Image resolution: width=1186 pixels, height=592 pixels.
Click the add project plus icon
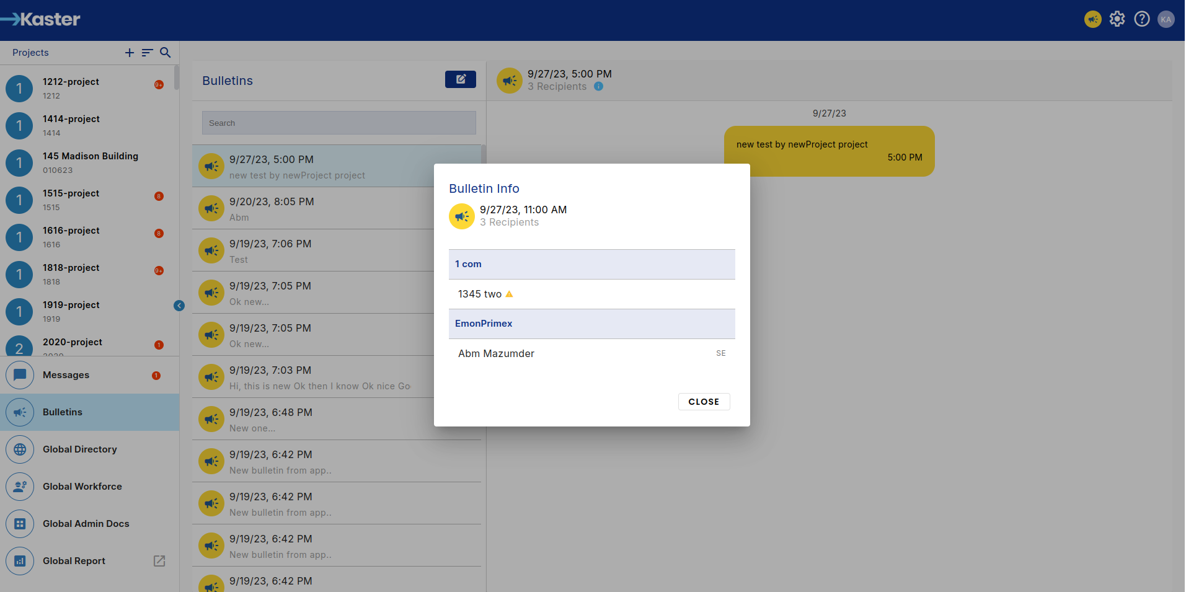click(130, 53)
